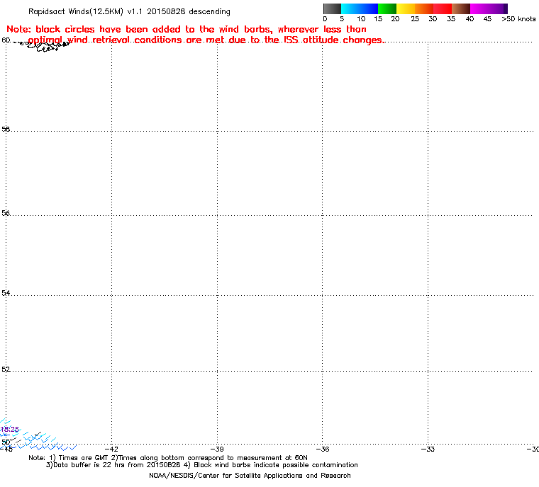Click the '-39' longitude axis label

tap(217, 449)
